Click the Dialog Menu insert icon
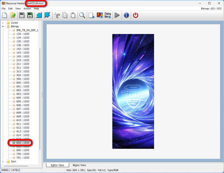The height and width of the screenshot is (173, 224). click(108, 15)
